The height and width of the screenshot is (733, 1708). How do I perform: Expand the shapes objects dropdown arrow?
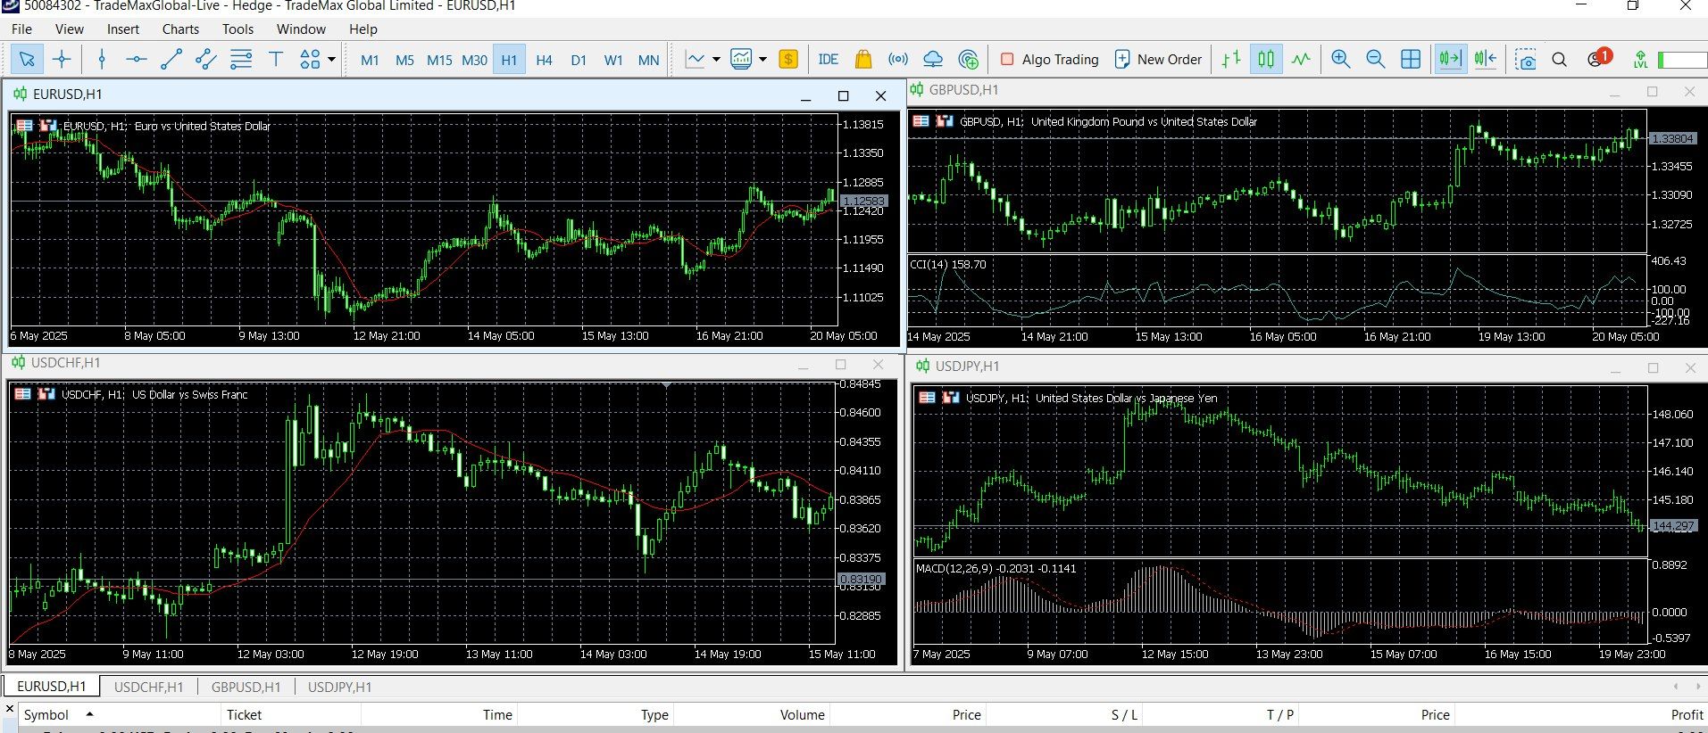332,60
